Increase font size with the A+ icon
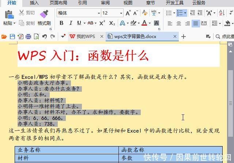 pyautogui.click(x=128, y=13)
